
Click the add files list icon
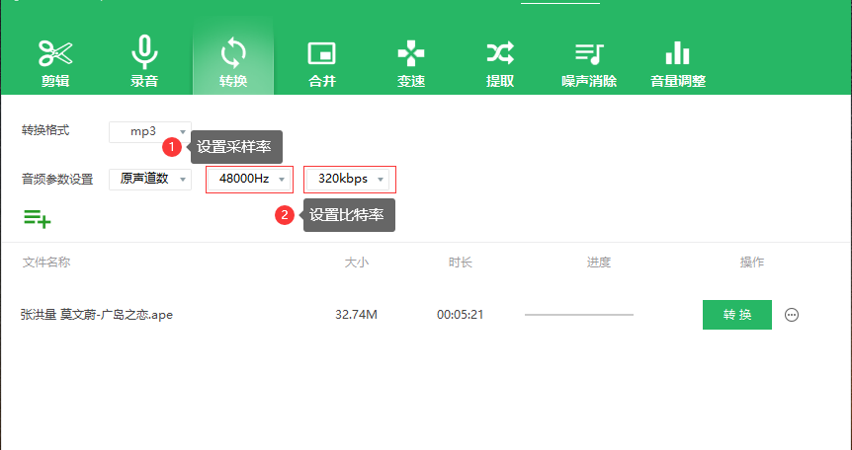point(38,218)
